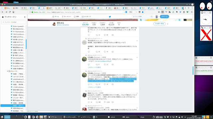Open the すらたろう author name link
Screen dimensions: 213x119
tap(91, 41)
